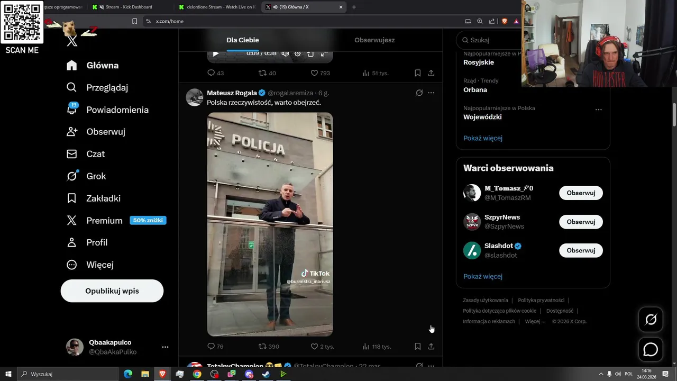Click the Szukaj search field
The width and height of the screenshot is (677, 381).
[x=489, y=40]
